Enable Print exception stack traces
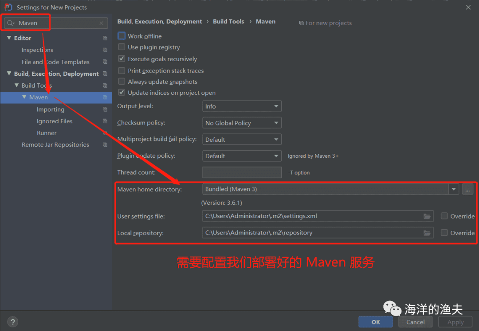This screenshot has width=479, height=331. tap(122, 70)
